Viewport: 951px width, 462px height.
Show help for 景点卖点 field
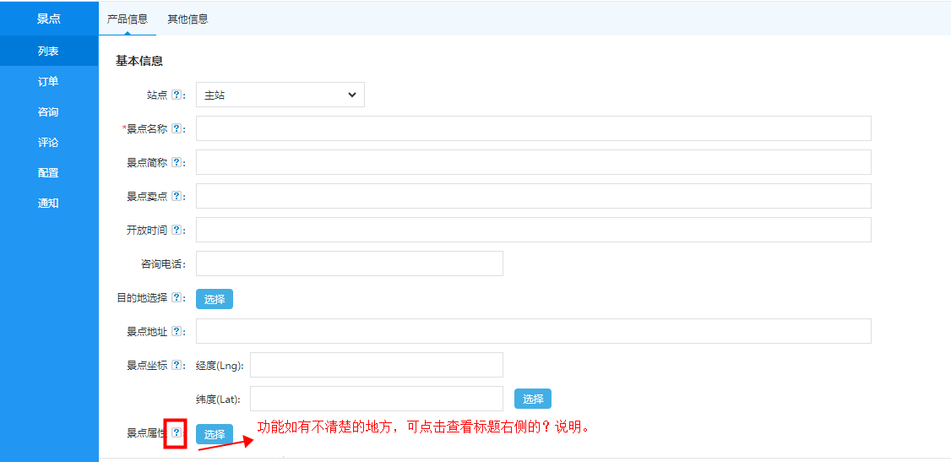[x=176, y=197]
